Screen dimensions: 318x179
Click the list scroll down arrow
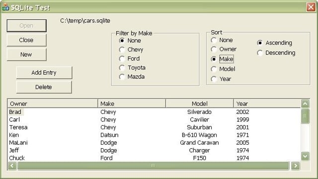click(305, 156)
